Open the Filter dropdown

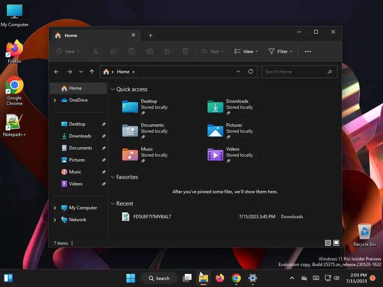[x=281, y=52]
